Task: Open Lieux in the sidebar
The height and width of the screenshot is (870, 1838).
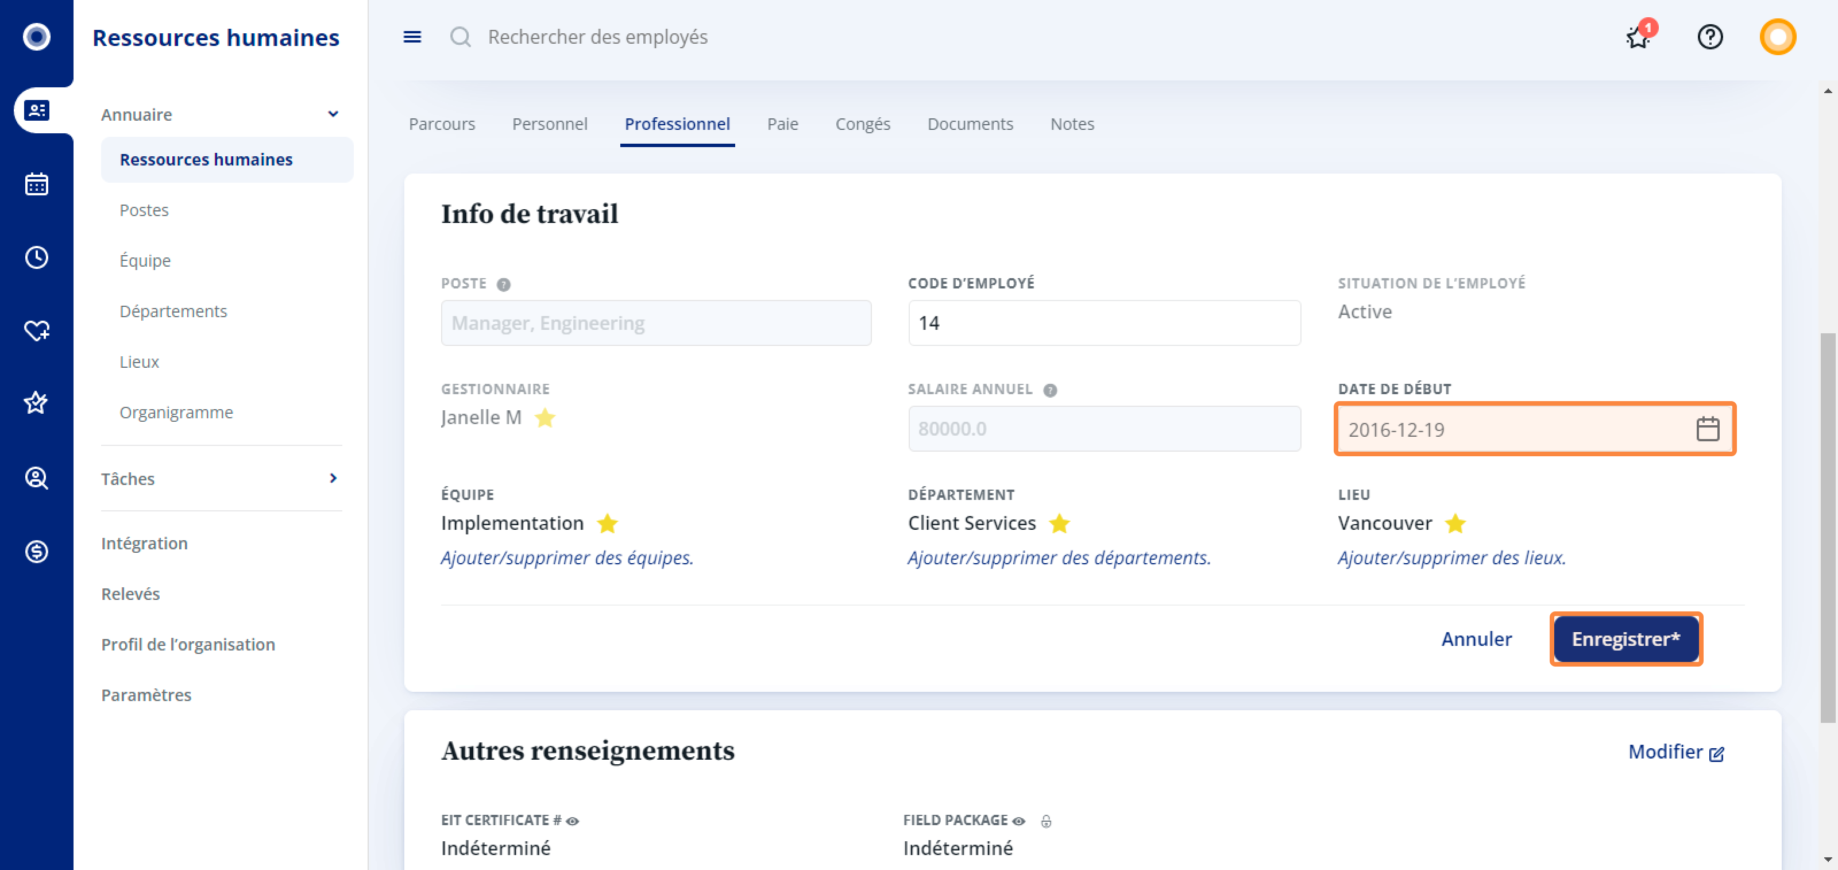Action: pos(139,362)
